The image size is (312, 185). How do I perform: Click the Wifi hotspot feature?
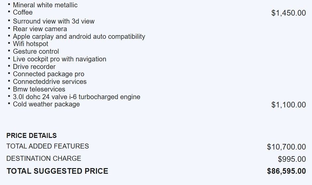point(30,44)
